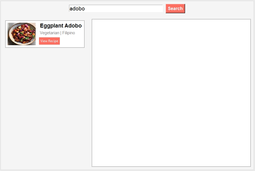This screenshot has height=171, width=255.
Task: Click the separator between Vegetarian and Filipino
Action: [61, 33]
